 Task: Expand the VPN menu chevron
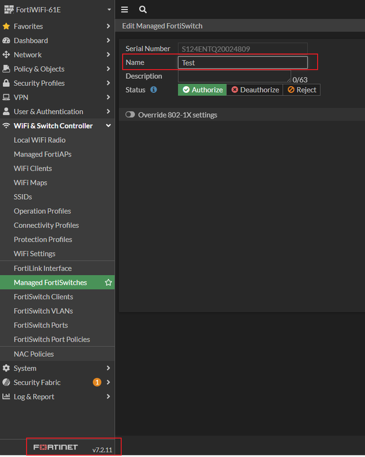tap(109, 97)
